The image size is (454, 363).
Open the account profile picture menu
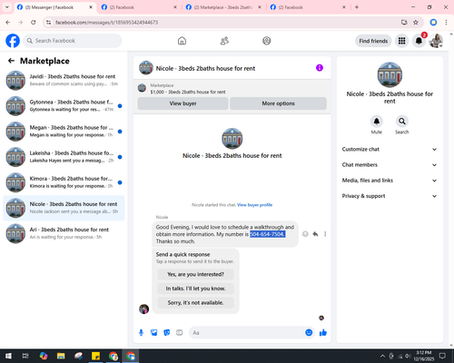click(436, 41)
